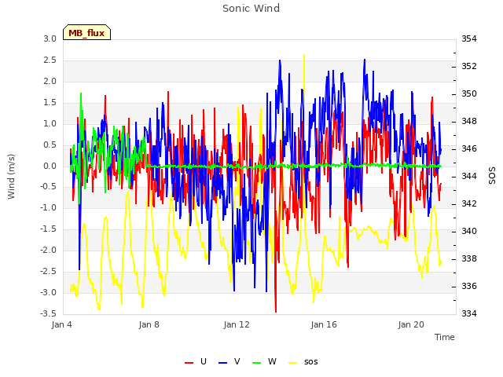
Task: Click the -3.5 left axis value
Action: [x=48, y=313]
